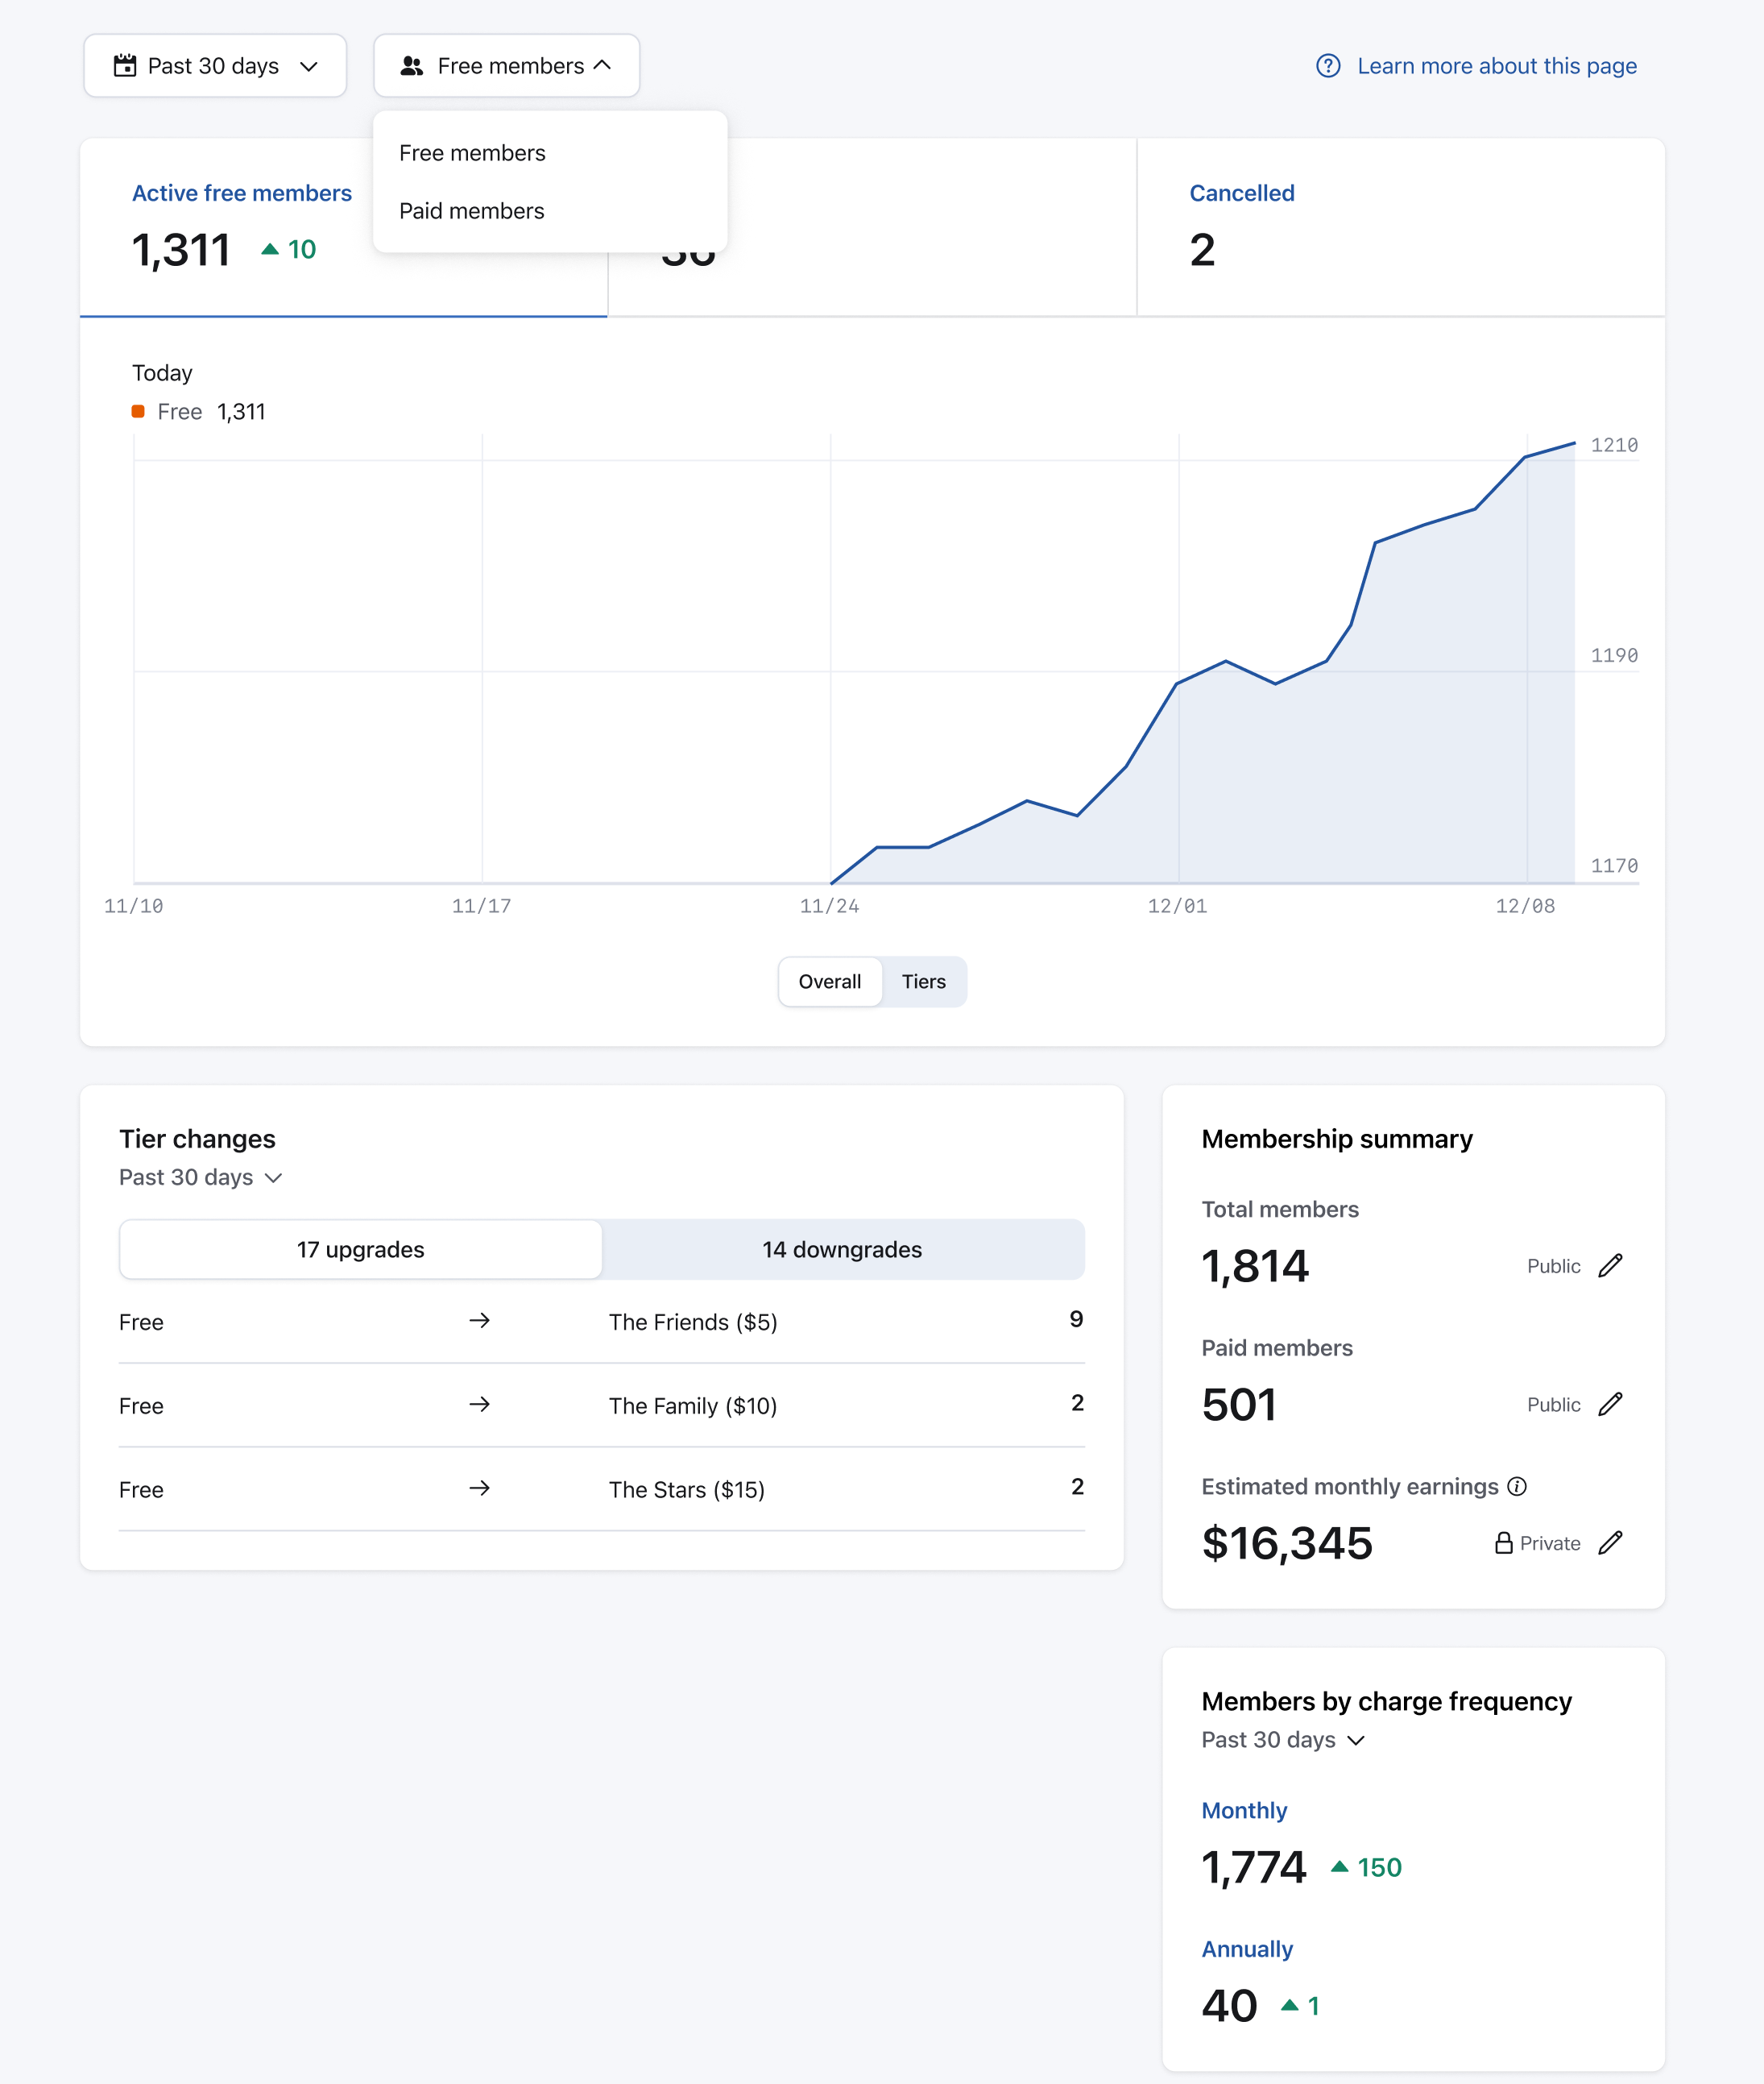The image size is (1764, 2084).
Task: Click the lock icon next to Private
Action: pyautogui.click(x=1502, y=1542)
